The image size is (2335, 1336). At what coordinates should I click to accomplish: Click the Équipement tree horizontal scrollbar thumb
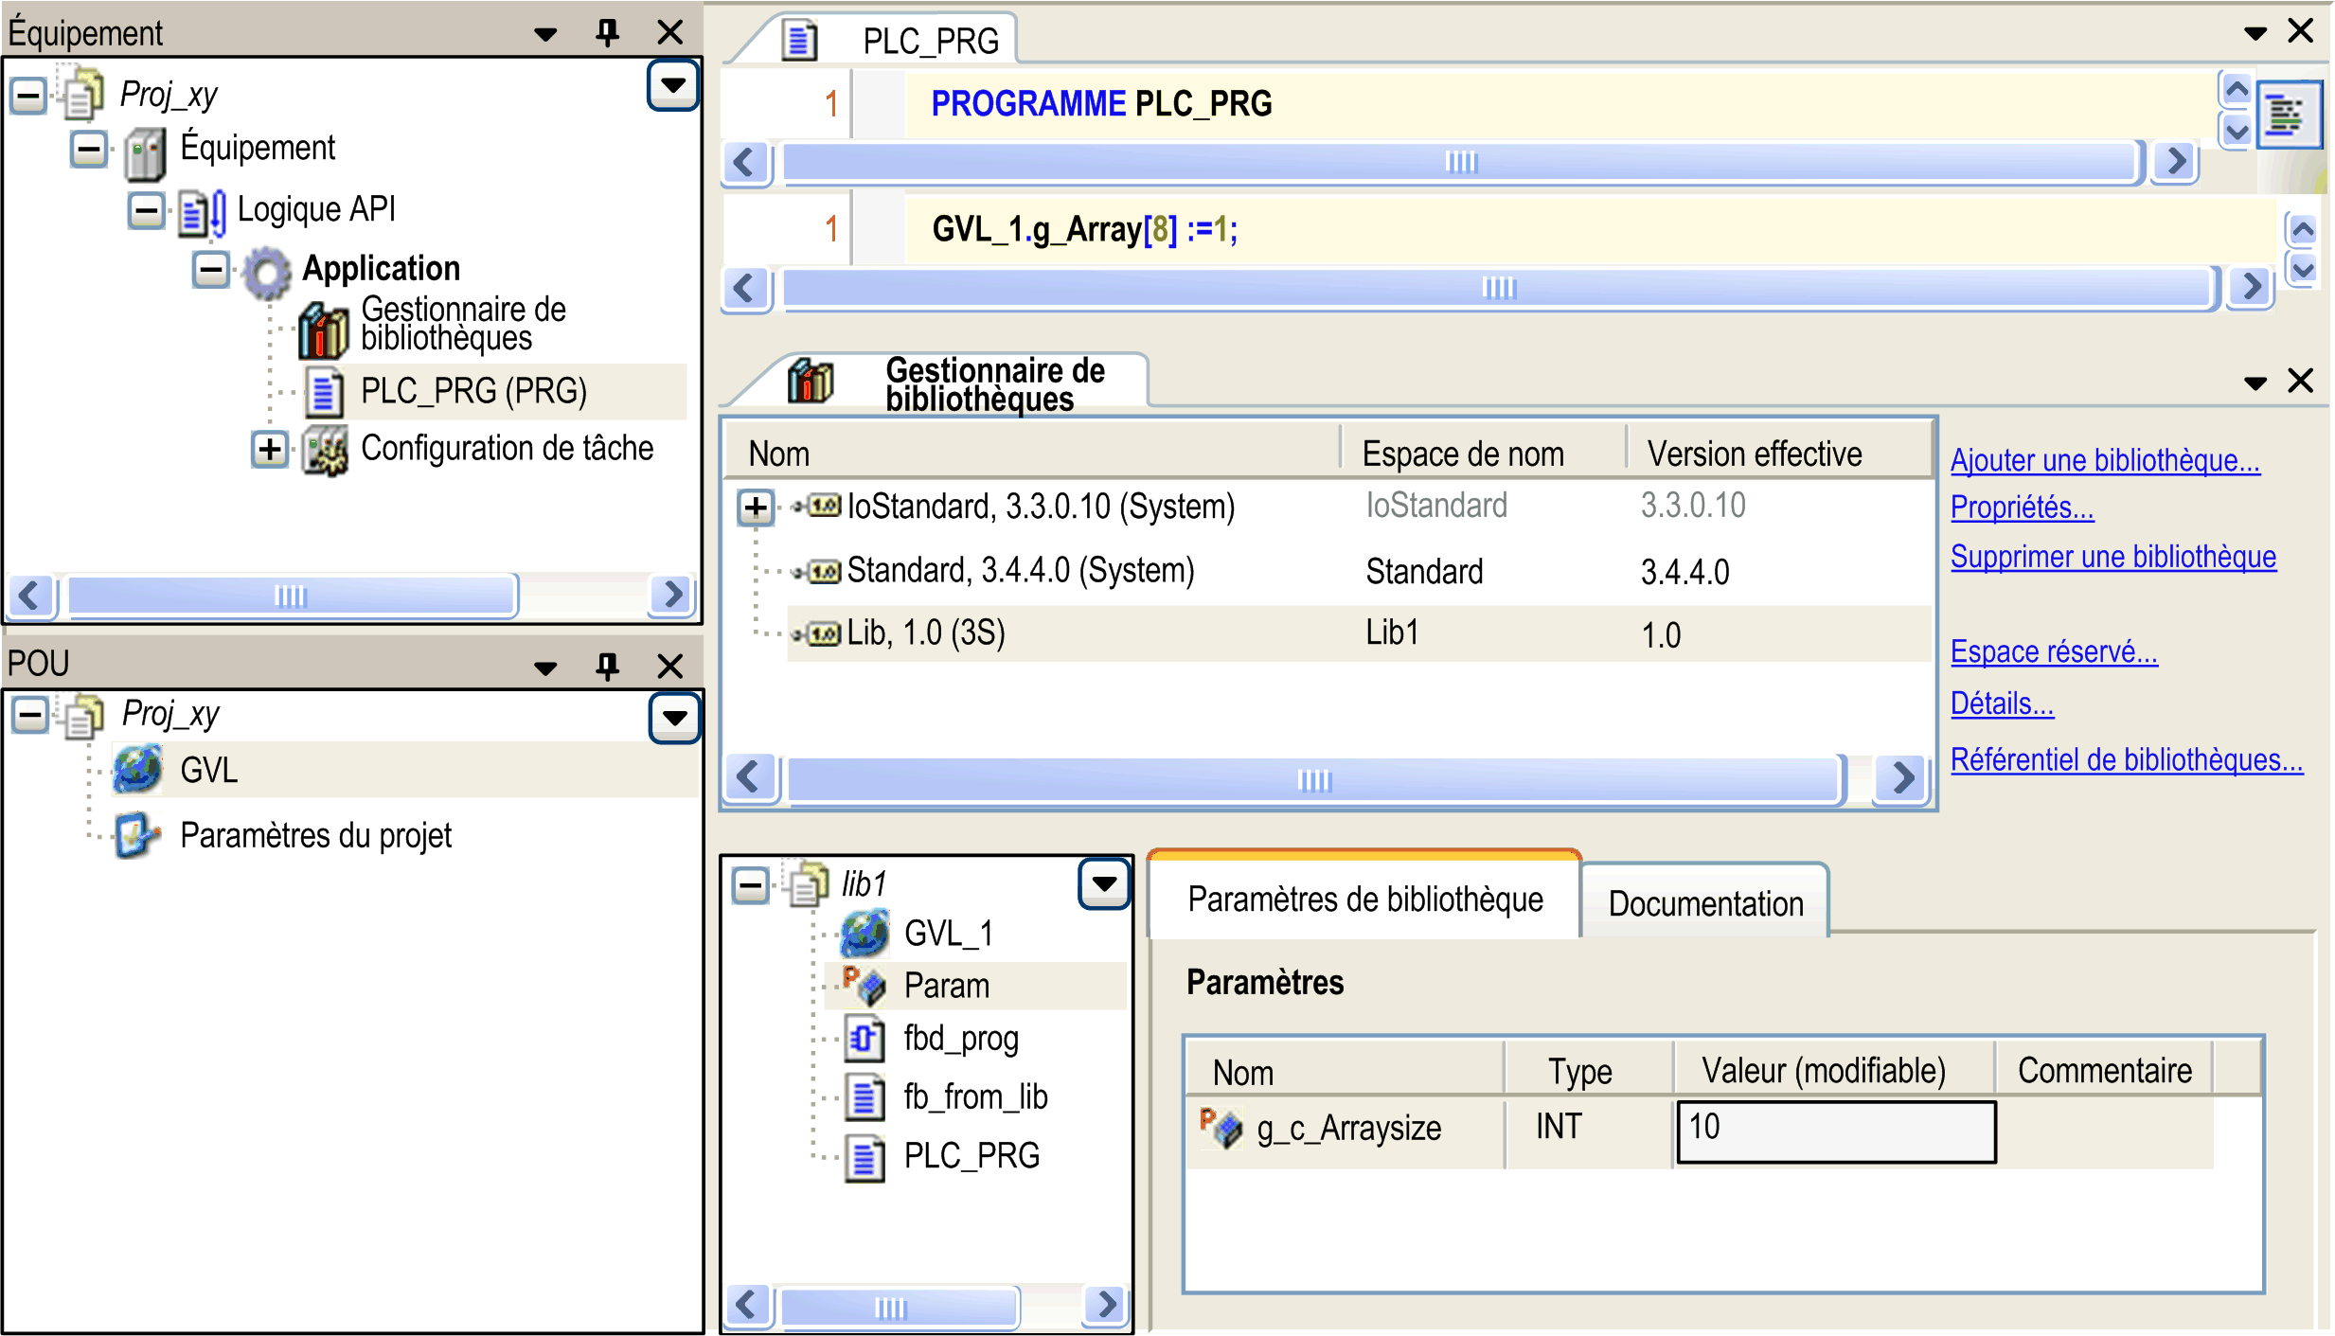[x=292, y=596]
